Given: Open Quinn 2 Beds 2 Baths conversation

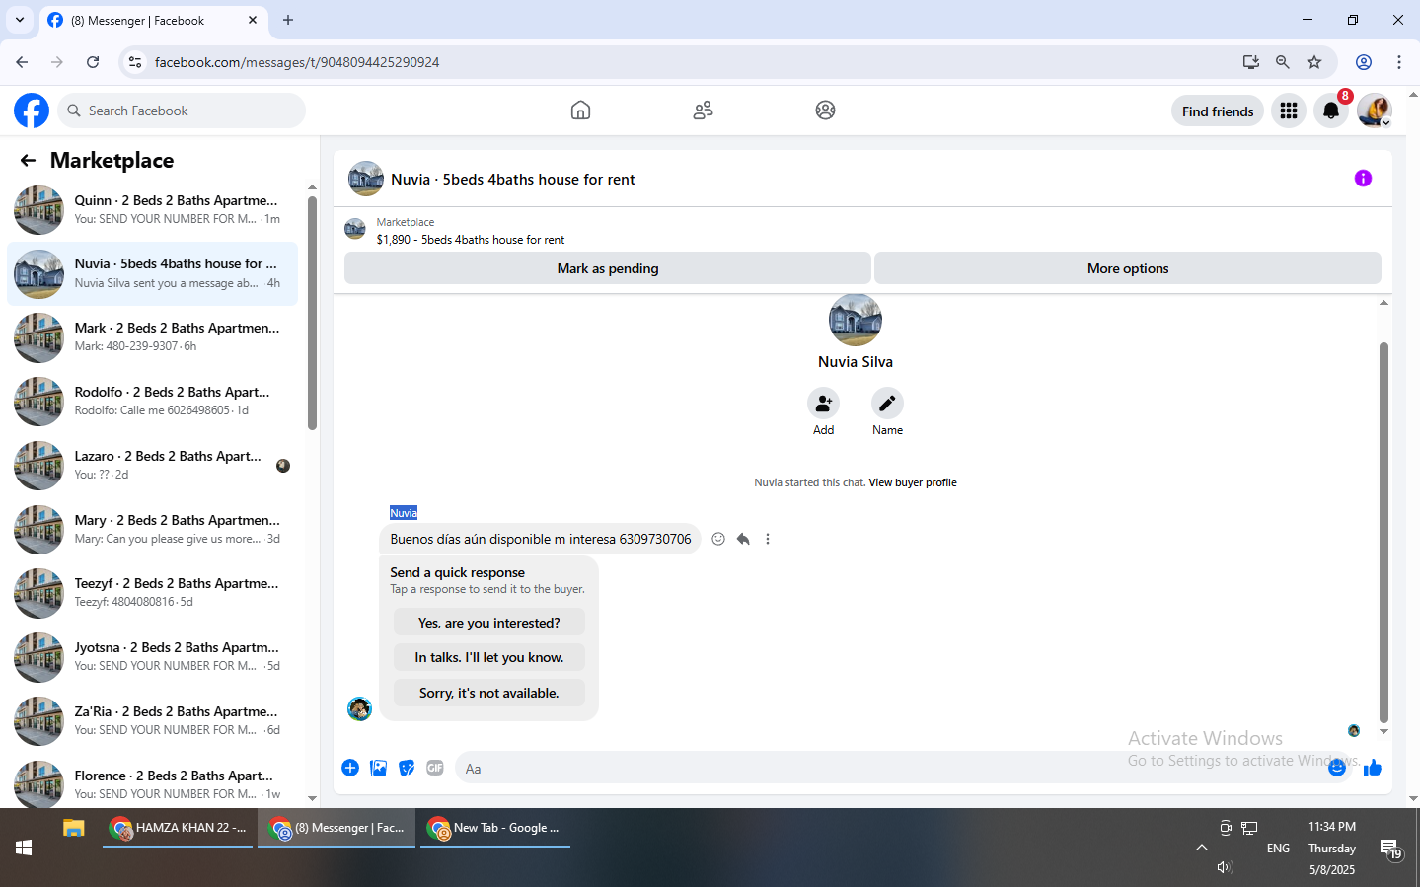Looking at the screenshot, I should (153, 210).
